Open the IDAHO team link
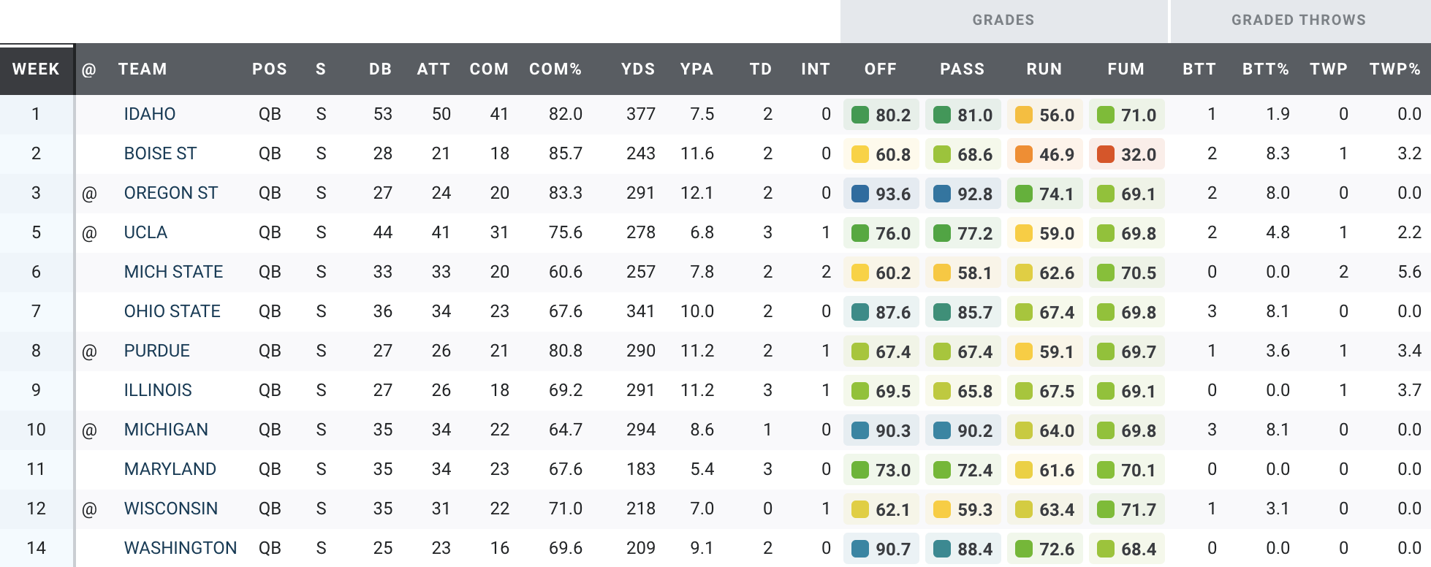 point(150,114)
